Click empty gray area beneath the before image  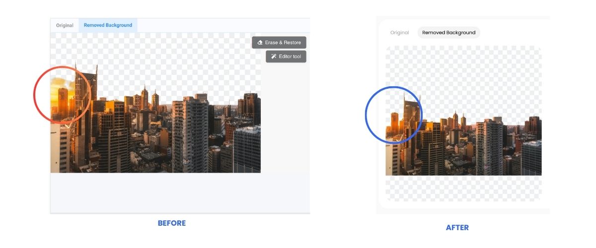(179, 192)
